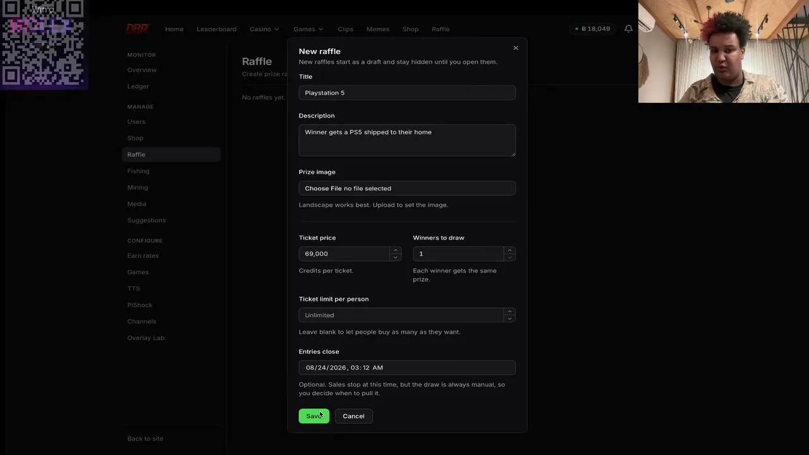Image resolution: width=809 pixels, height=455 pixels.
Task: Open Users in the Manage section
Action: 136,122
